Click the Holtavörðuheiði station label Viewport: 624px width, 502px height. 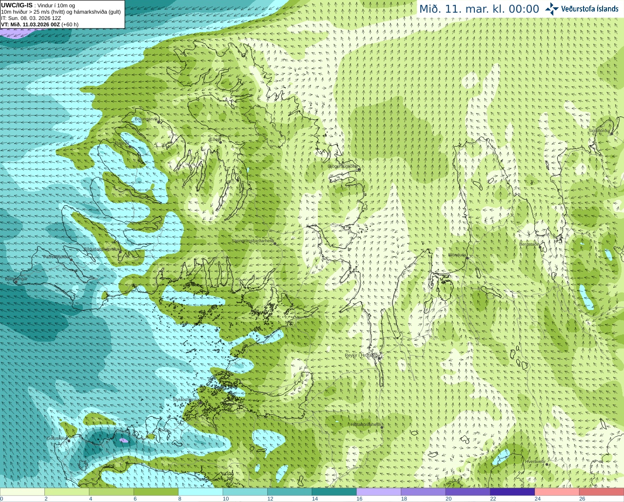(x=366, y=425)
